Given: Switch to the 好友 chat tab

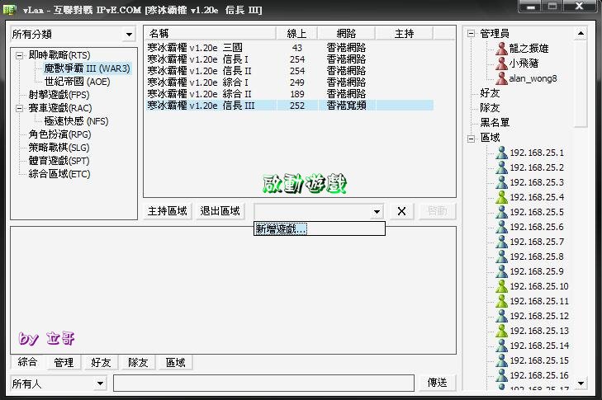Looking at the screenshot, I should point(101,362).
